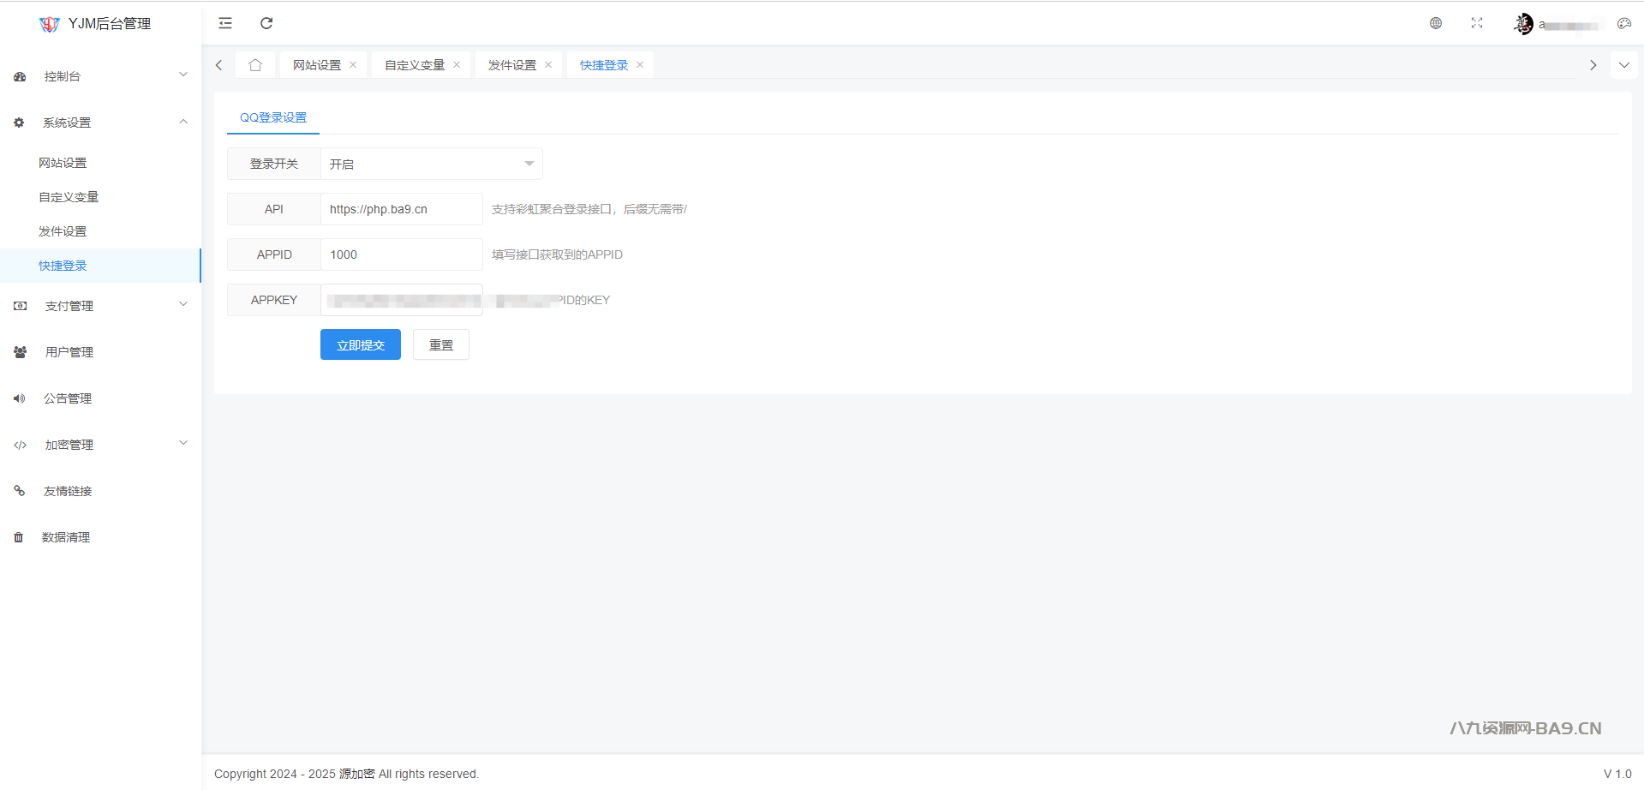Go to the home tab icon

[x=255, y=65]
